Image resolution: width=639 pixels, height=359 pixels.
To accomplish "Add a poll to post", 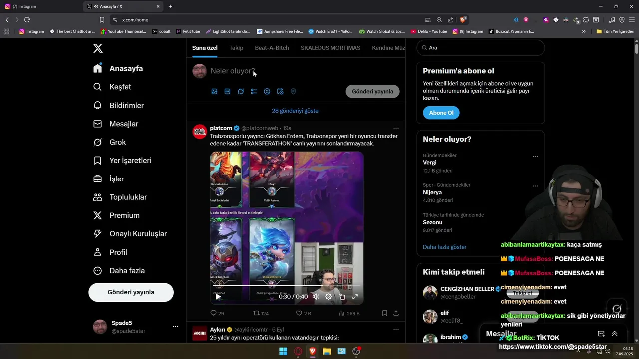I will tap(254, 92).
